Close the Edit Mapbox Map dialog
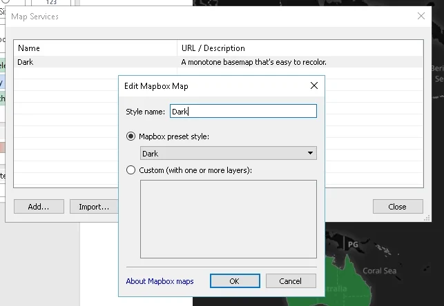The width and height of the screenshot is (444, 306). [314, 85]
